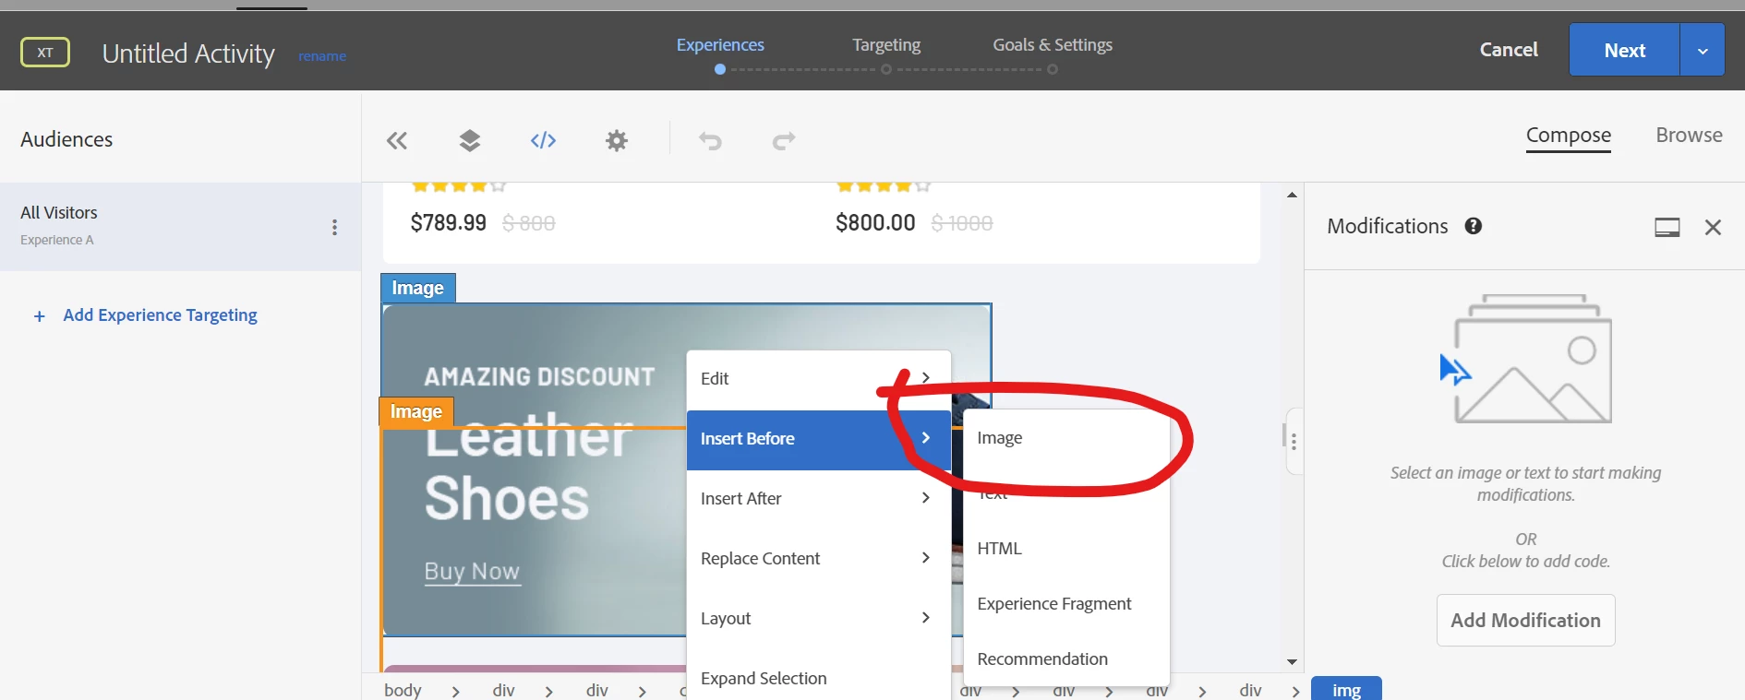Click the scrollbar down arrow
Screen dimensions: 1745x700
tap(1292, 662)
